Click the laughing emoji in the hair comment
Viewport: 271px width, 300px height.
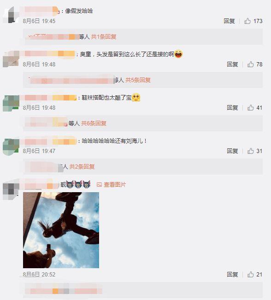178,54
